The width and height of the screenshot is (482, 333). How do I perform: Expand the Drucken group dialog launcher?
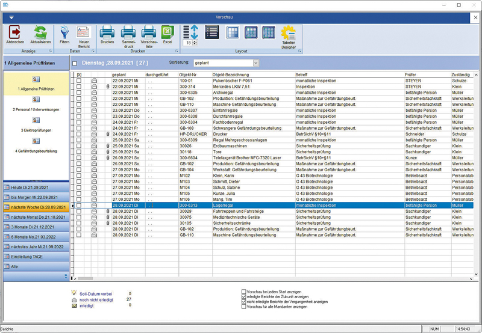(x=176, y=52)
